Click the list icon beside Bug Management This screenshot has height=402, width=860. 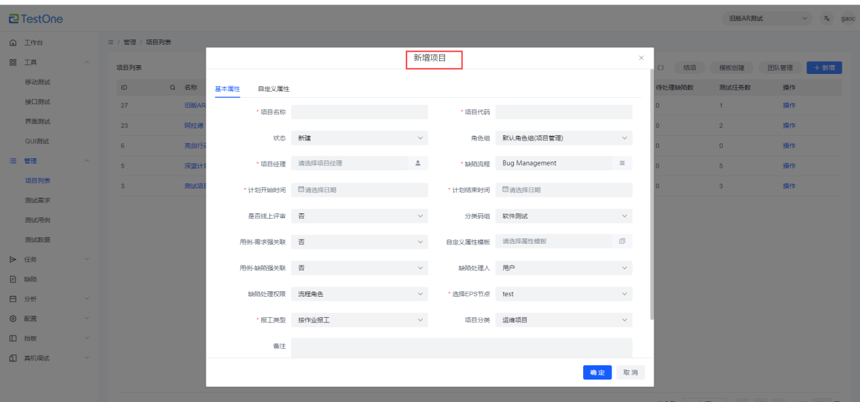(x=622, y=164)
